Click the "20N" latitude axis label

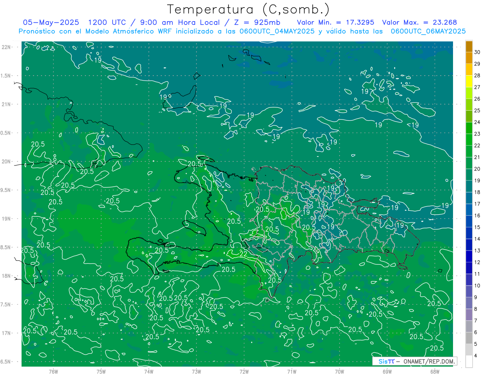[x=6, y=161]
